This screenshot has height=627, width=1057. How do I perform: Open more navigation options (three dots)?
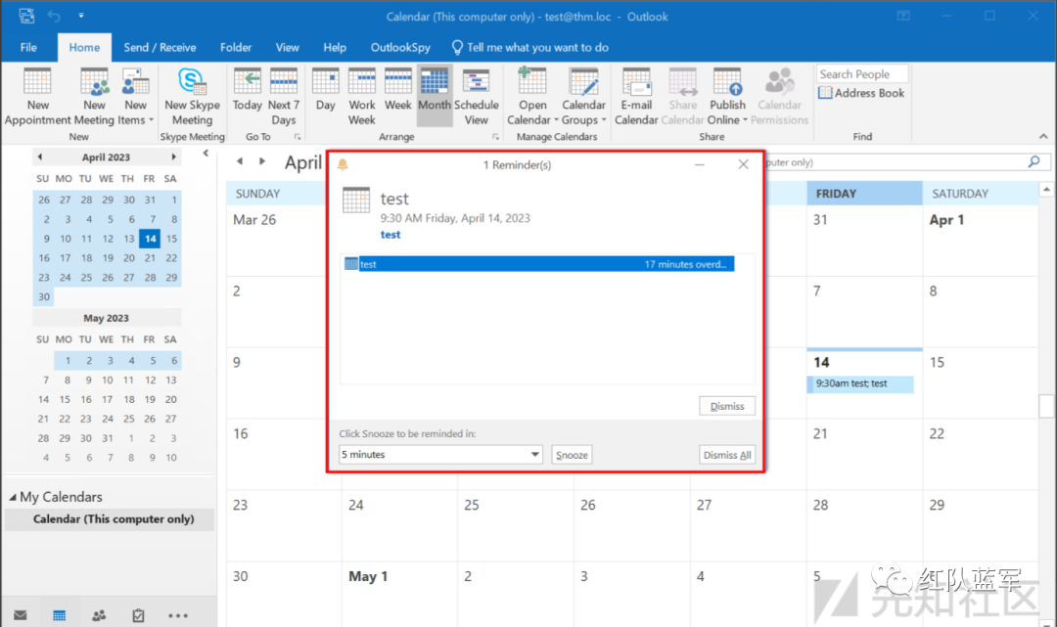coord(178,615)
